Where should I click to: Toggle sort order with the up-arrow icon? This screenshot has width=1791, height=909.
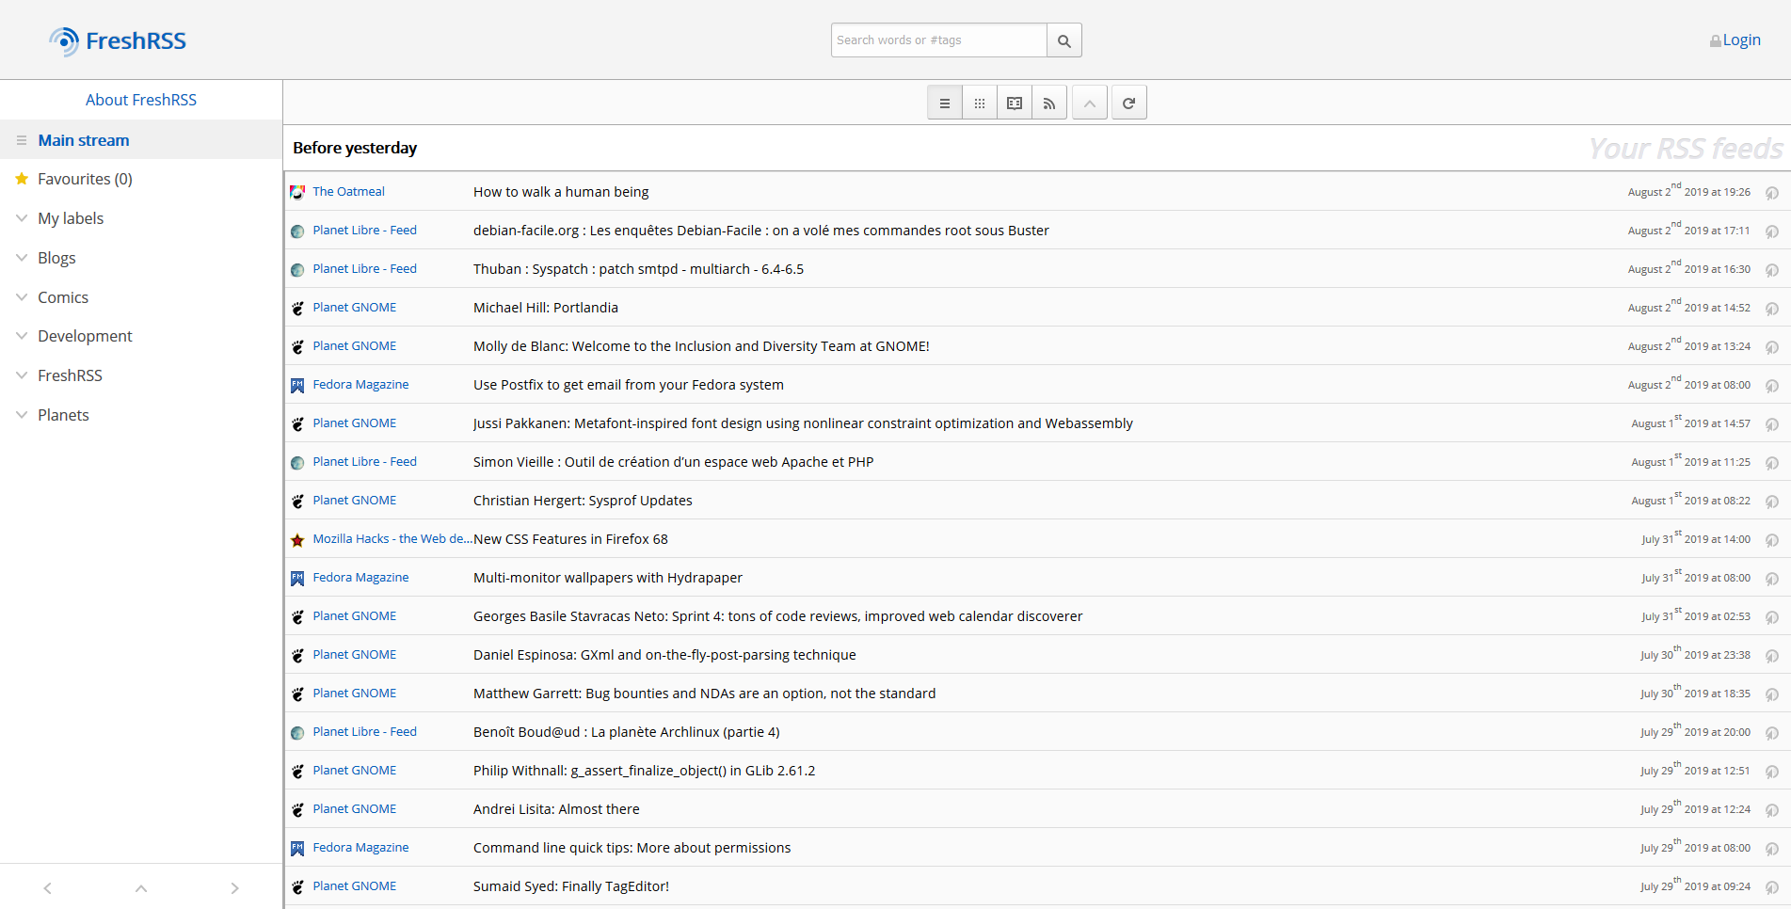1090,104
